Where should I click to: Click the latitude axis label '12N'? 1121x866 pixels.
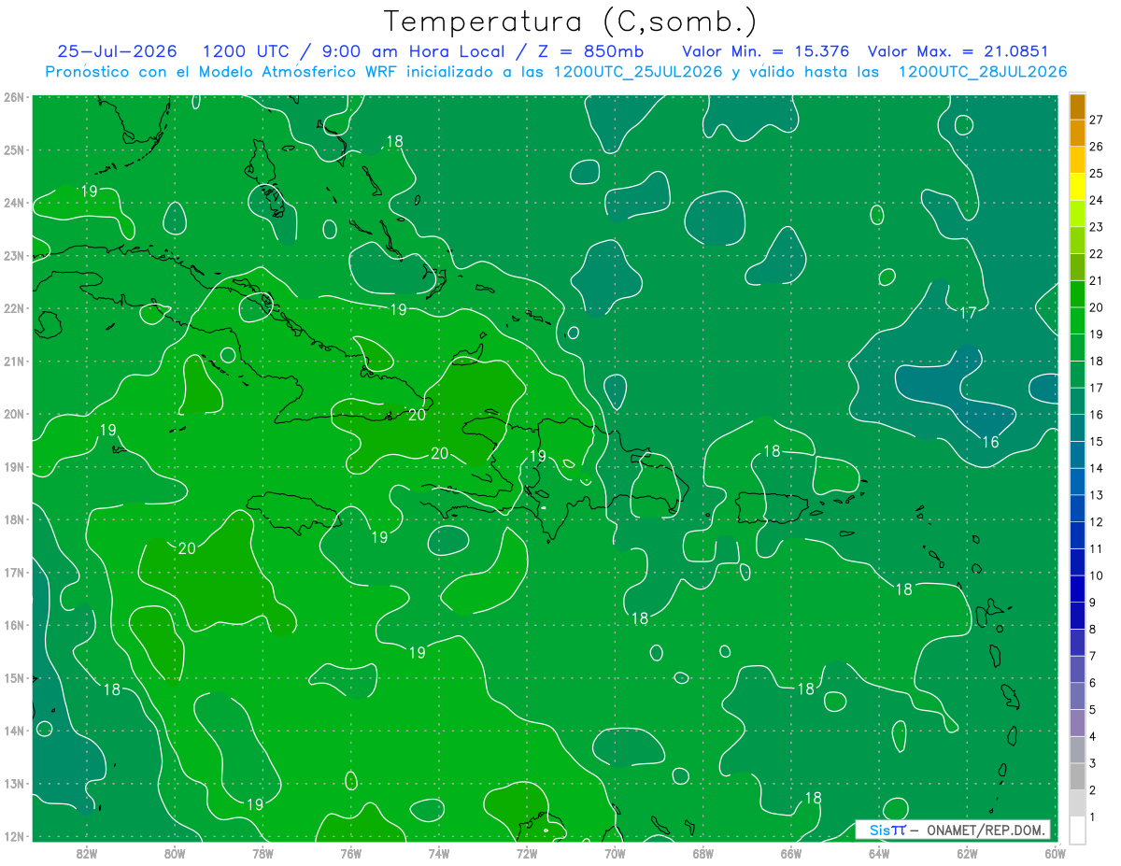(14, 836)
